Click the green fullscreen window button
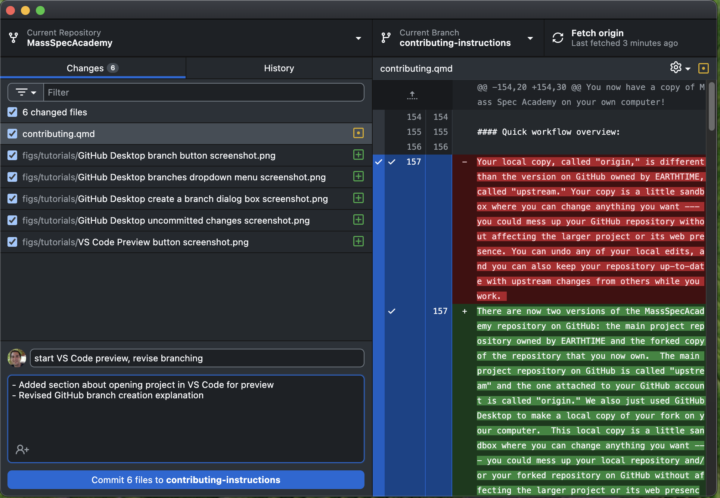 coord(40,10)
